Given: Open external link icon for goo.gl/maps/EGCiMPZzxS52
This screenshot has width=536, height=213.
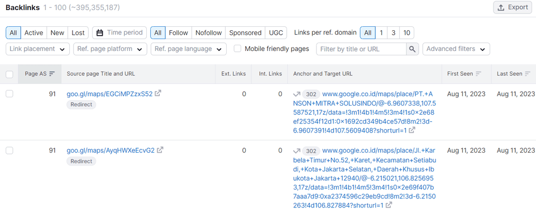Looking at the screenshot, I should [157, 93].
